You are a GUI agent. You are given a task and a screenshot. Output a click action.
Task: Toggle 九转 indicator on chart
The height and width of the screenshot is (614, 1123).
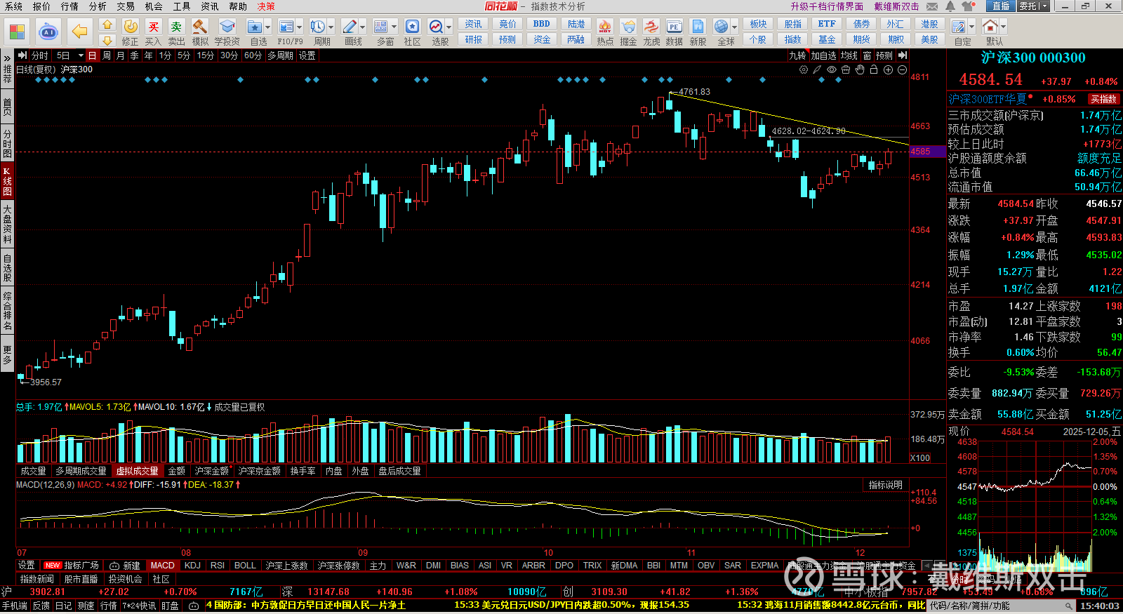[x=797, y=55]
